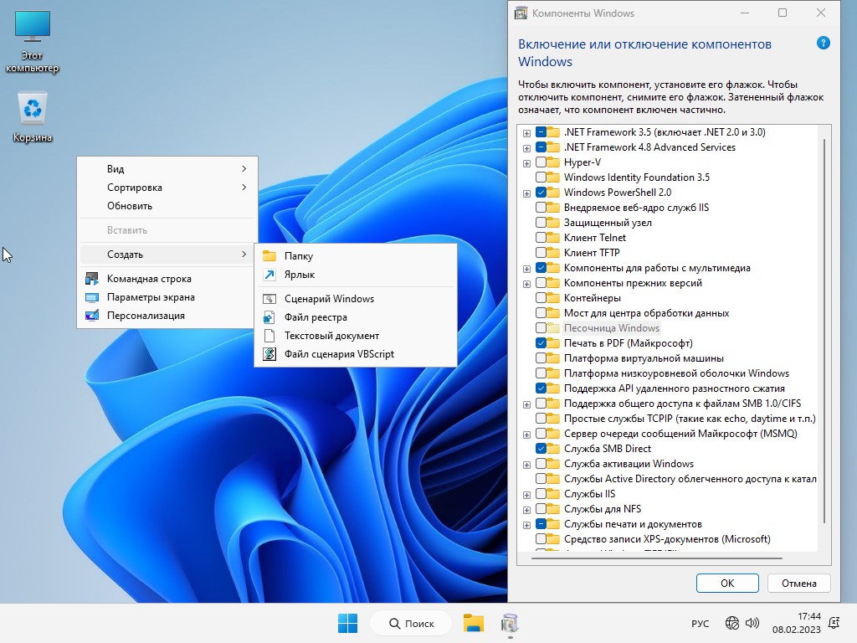Enable the 'Hyper-V' checkbox

(541, 162)
